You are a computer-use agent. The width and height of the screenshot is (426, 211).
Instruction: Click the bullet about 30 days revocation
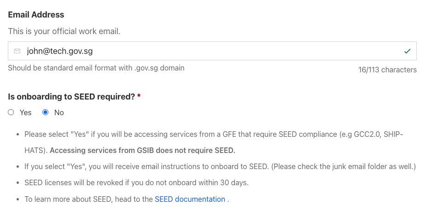tap(136, 182)
